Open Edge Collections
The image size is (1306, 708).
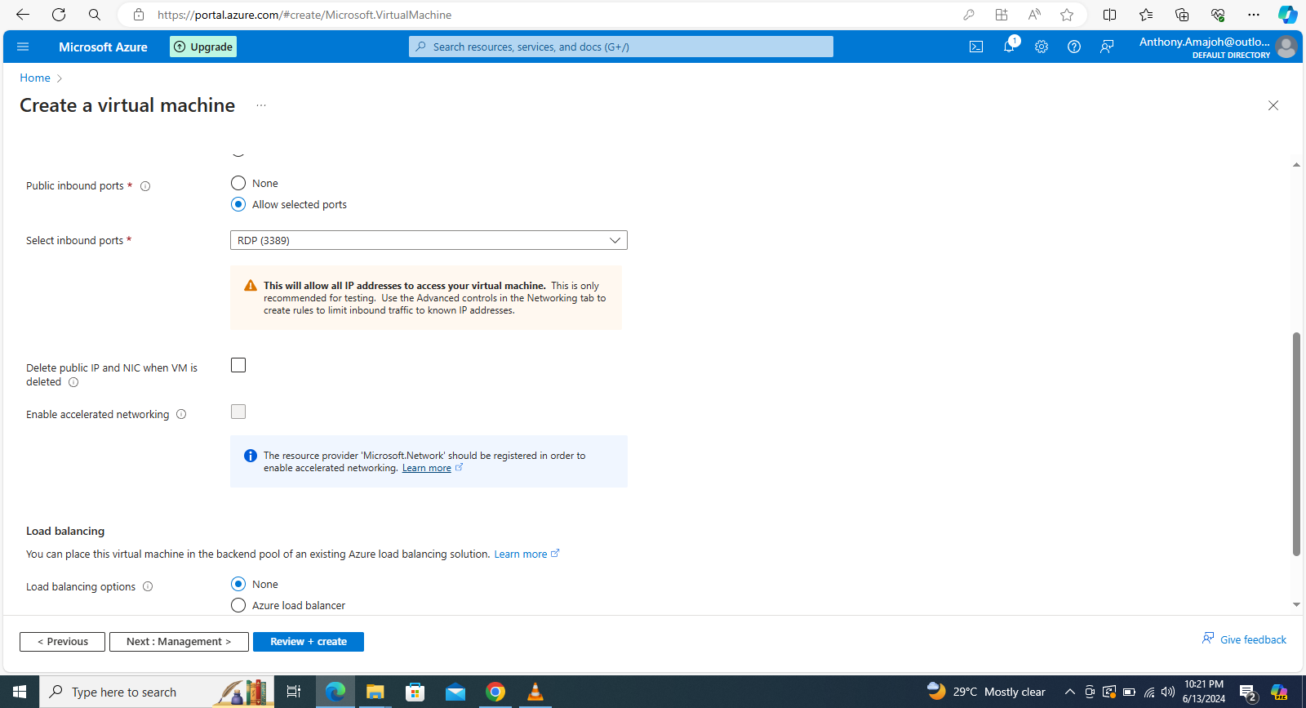coord(1182,15)
